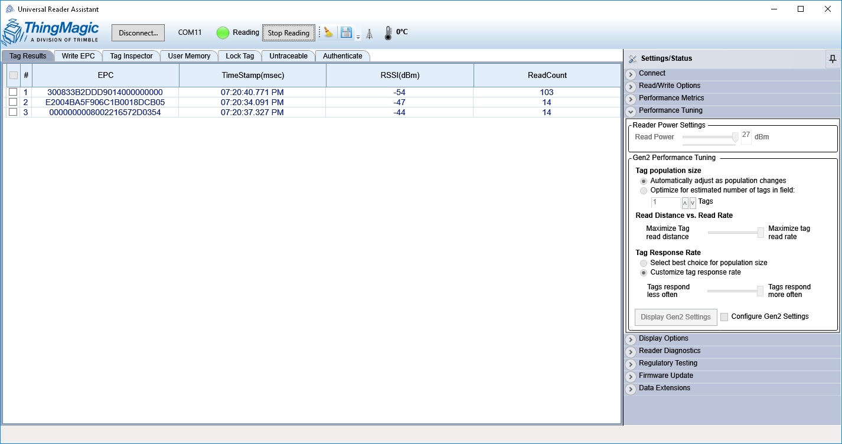
Task: Click the Read Power slider
Action: click(x=710, y=137)
